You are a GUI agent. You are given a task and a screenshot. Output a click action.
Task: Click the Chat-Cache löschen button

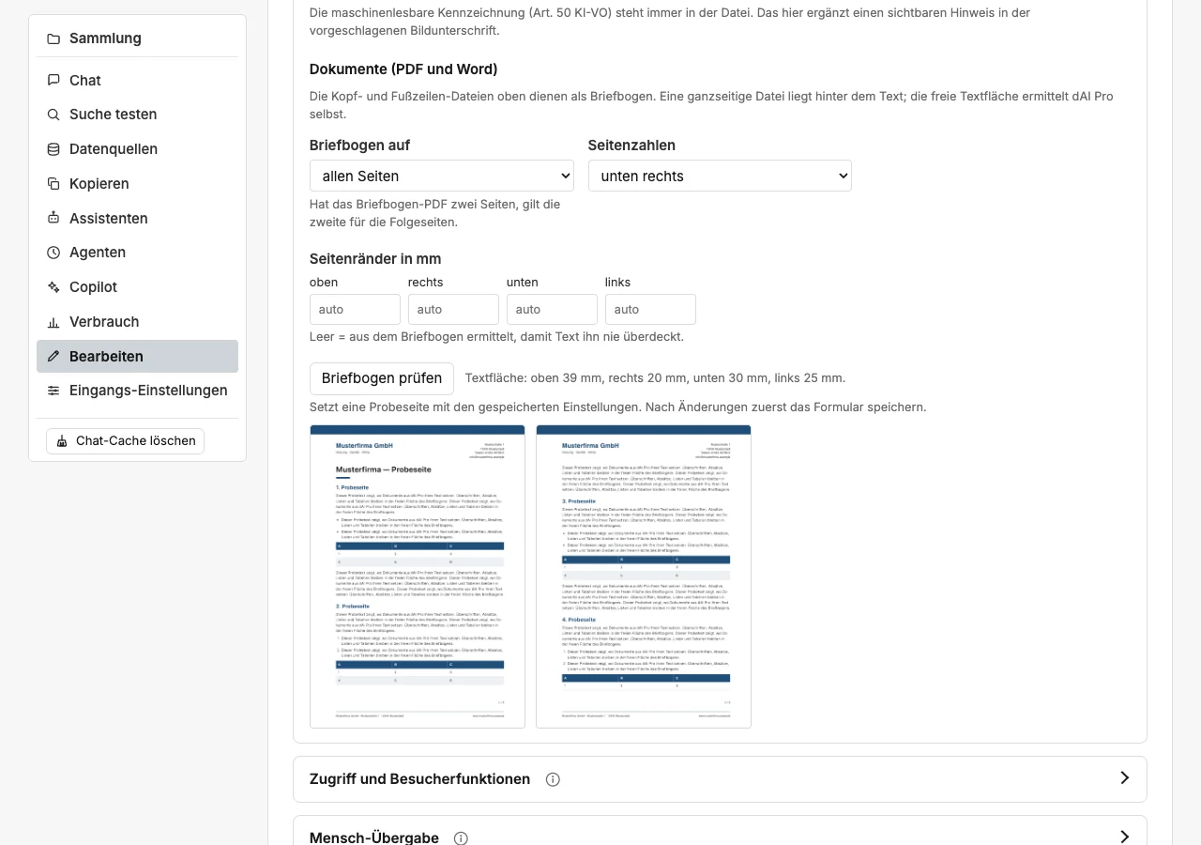[x=125, y=441]
